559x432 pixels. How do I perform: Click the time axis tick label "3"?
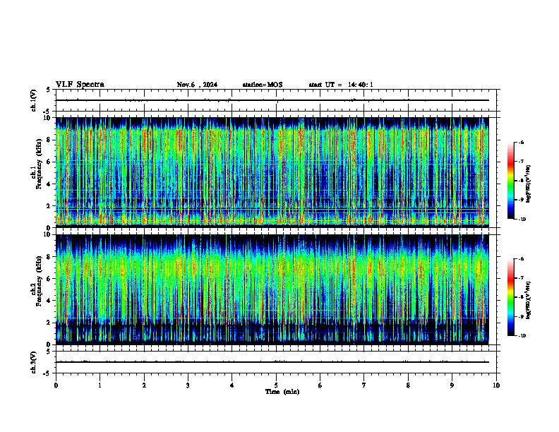pos(188,385)
